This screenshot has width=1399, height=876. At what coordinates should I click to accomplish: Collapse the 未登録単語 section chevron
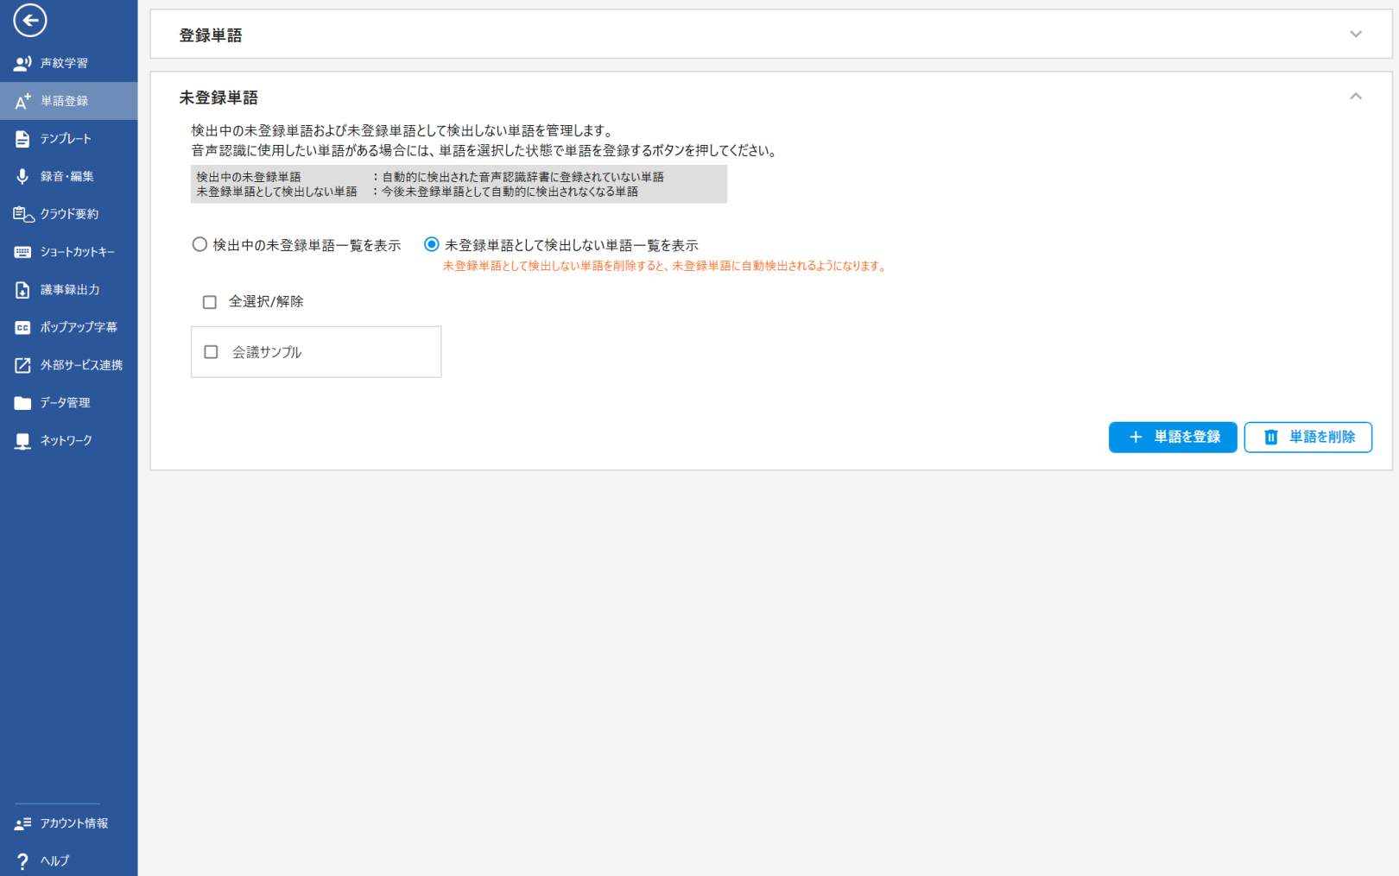pyautogui.click(x=1355, y=97)
